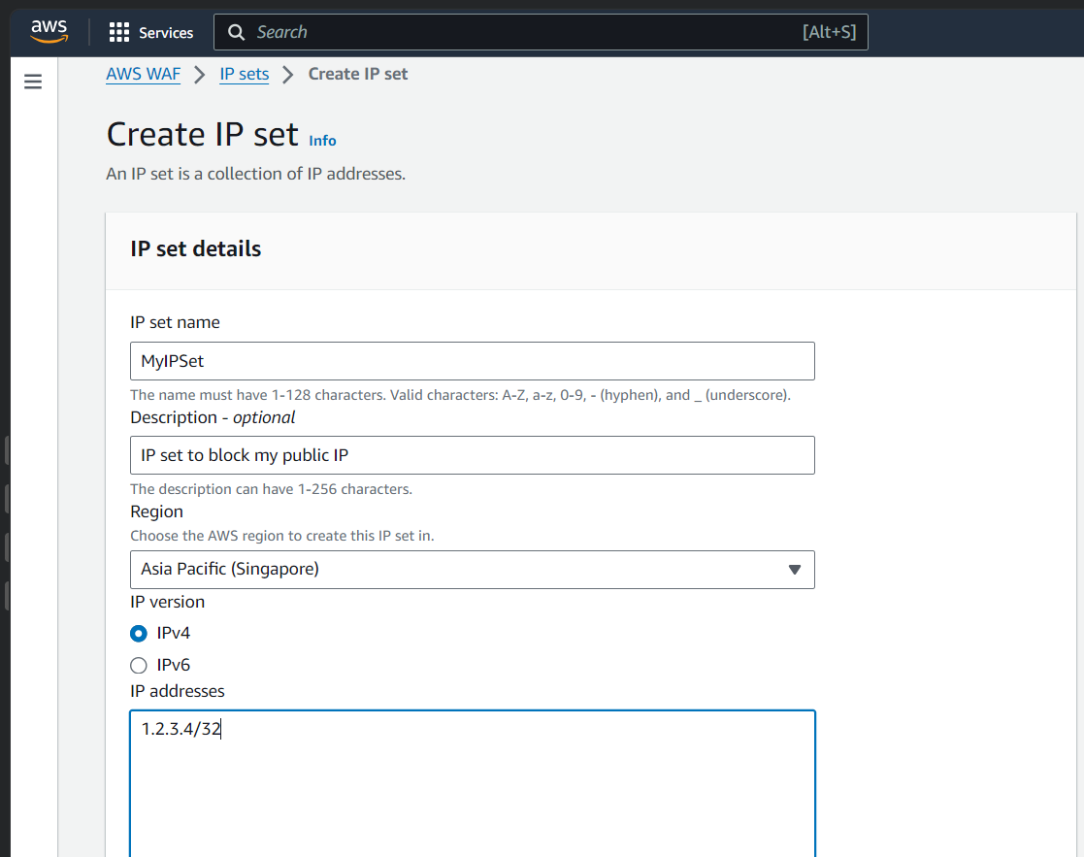The width and height of the screenshot is (1084, 857).
Task: Click 'The description can have 1-256 characters' hint
Action: pos(271,489)
